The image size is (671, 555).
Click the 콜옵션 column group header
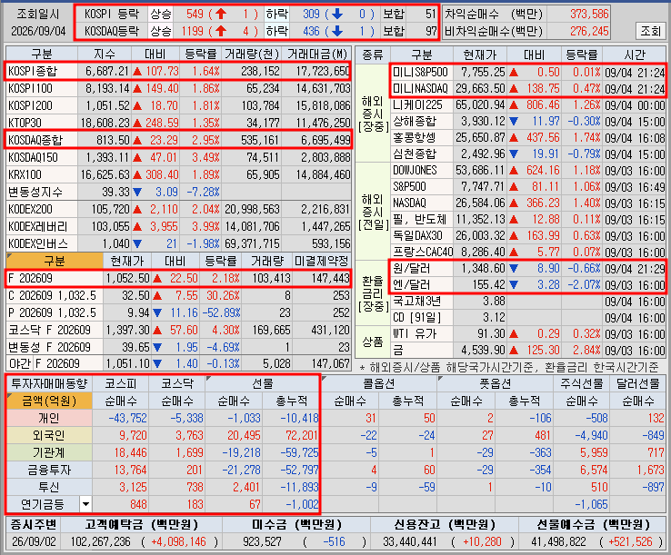(x=379, y=383)
